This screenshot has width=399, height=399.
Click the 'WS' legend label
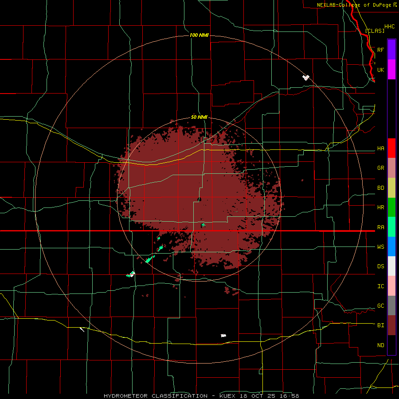(x=380, y=247)
